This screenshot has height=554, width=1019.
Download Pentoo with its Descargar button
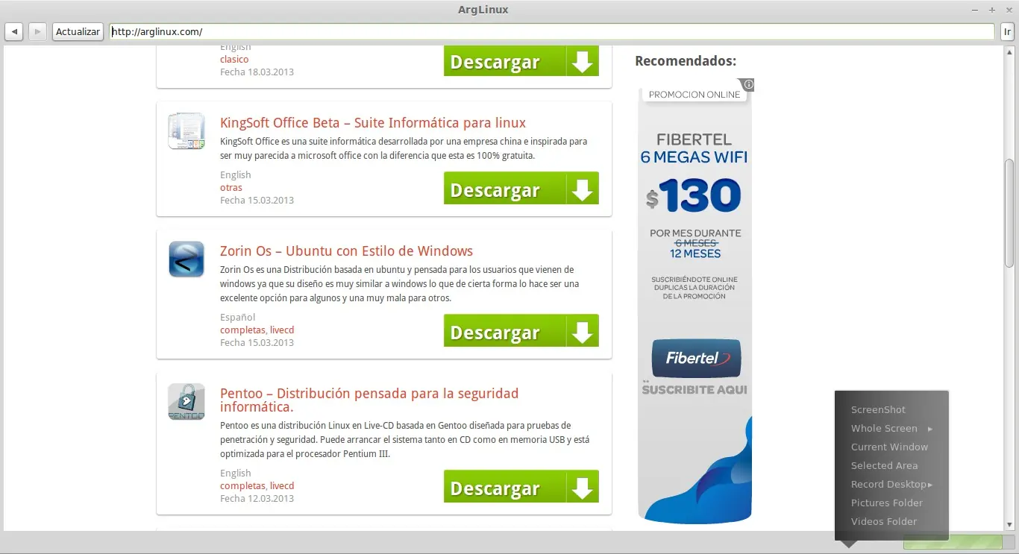click(521, 486)
